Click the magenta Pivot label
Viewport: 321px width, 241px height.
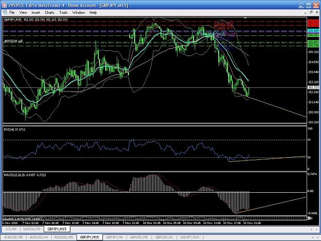point(230,34)
